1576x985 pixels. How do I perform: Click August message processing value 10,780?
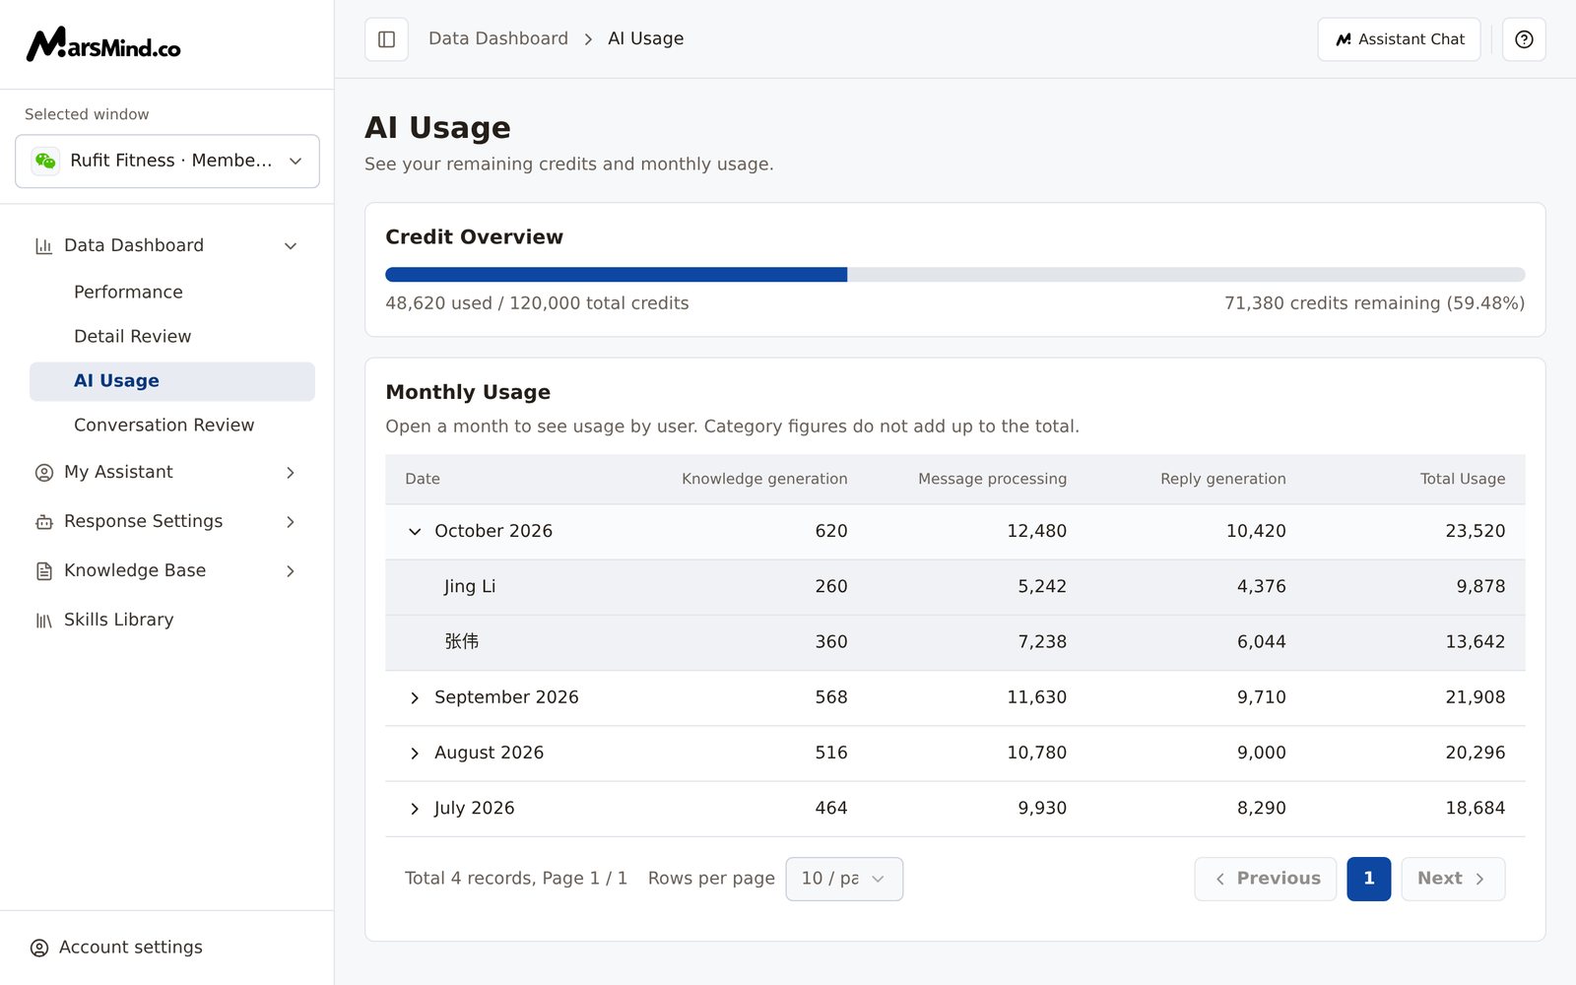1036,753
